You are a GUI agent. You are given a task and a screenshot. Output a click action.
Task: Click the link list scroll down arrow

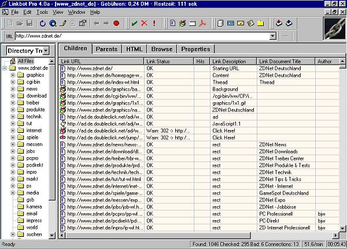342,229
